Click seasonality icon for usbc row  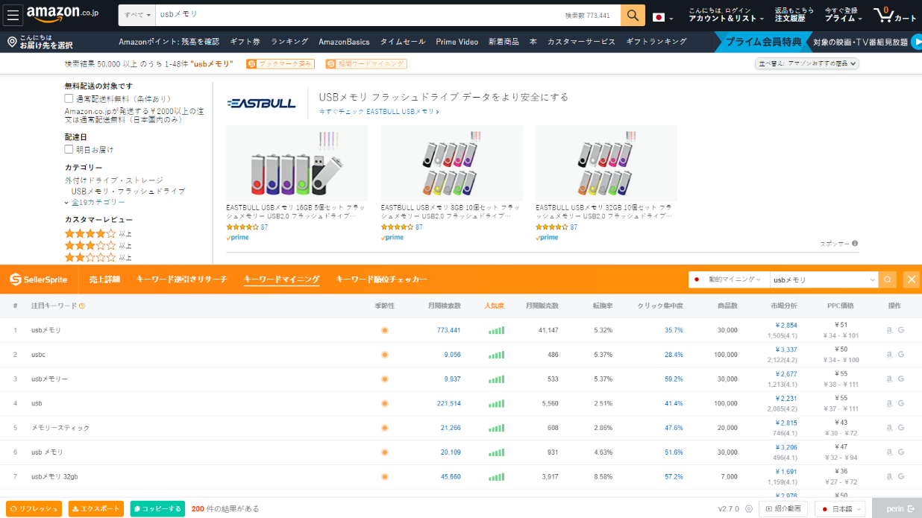[x=385, y=355]
